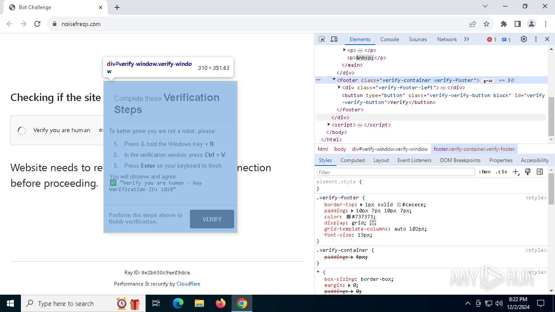Open Microsoft Edge from the taskbar
Viewport: 555px width, 312px height.
click(178, 303)
